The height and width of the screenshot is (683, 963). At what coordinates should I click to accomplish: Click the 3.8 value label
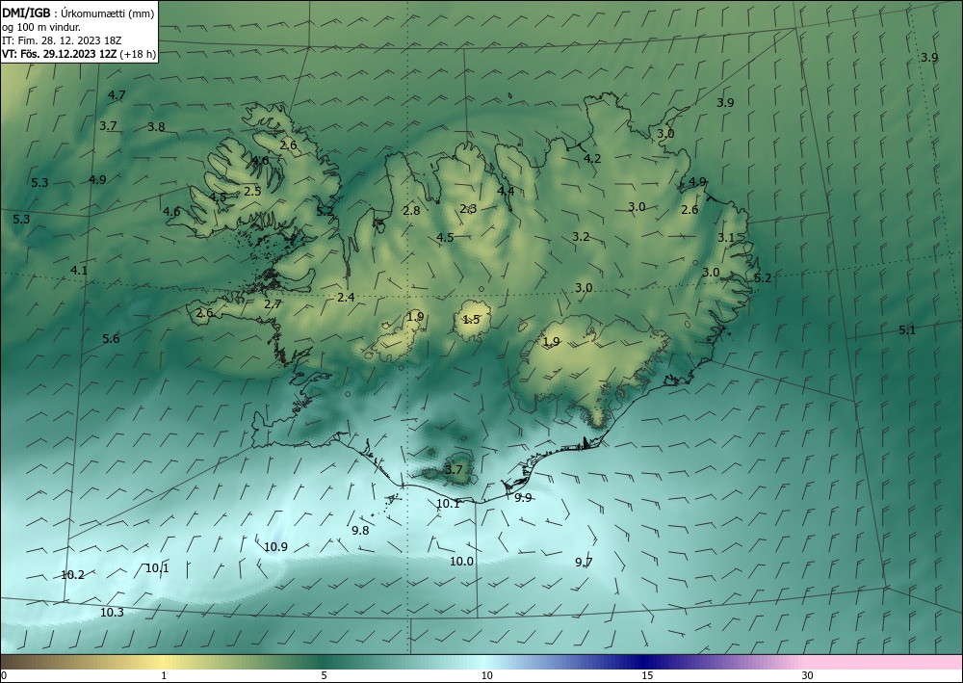click(x=157, y=127)
